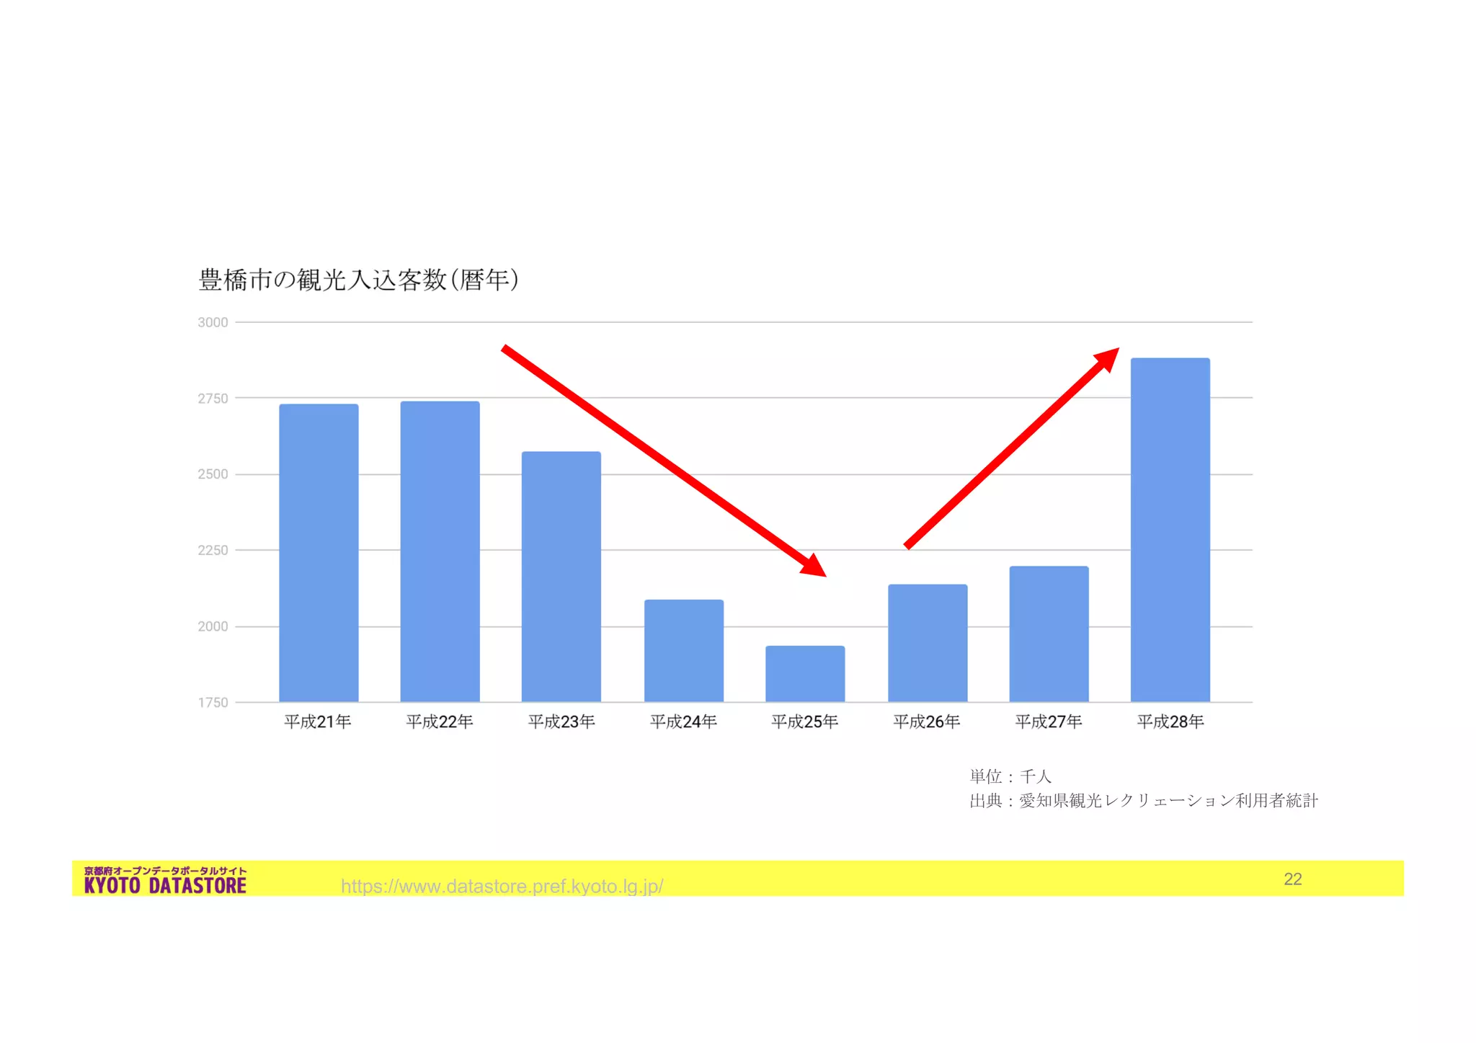Select the 平成23年 axis label

pos(561,722)
